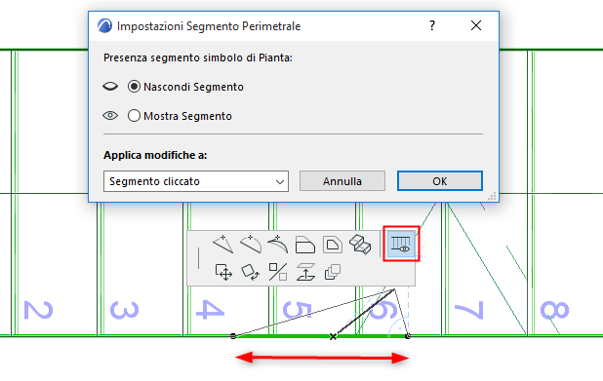The image size is (603, 381).
Task: Select the Elevate tool in pet palette
Action: coord(305,272)
